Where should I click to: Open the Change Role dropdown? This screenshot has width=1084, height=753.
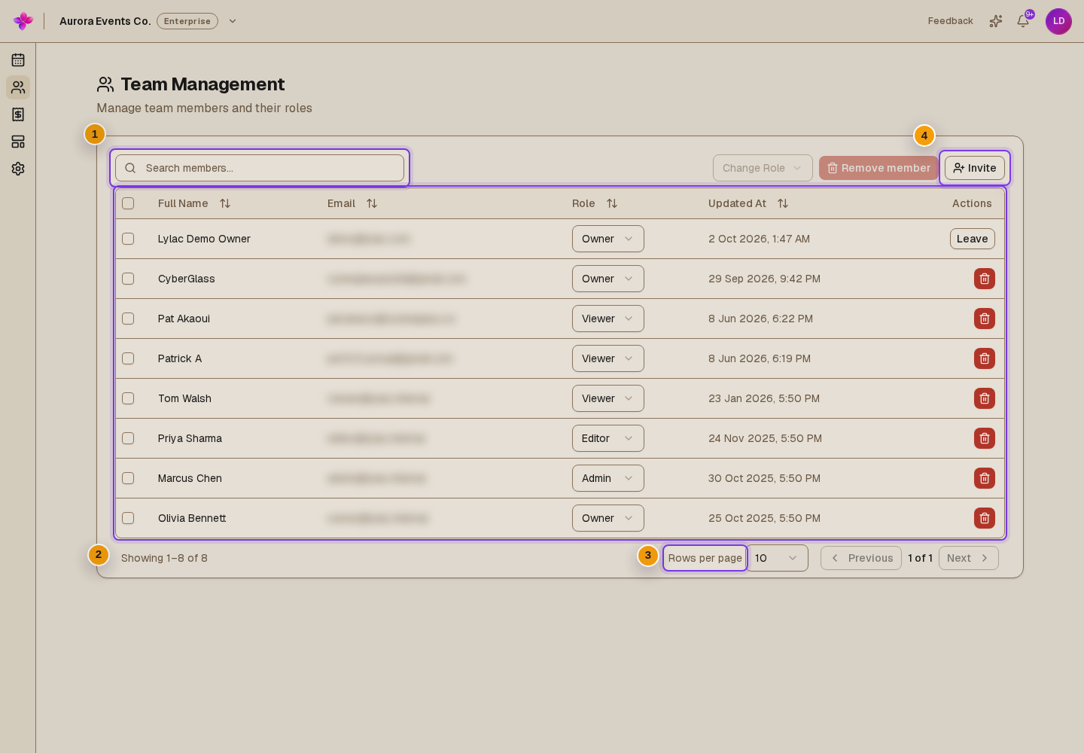point(763,168)
